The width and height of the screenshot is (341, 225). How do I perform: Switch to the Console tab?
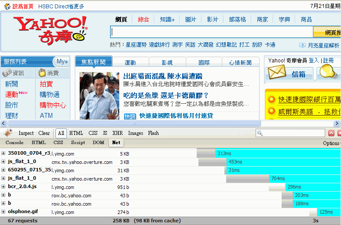point(15,142)
